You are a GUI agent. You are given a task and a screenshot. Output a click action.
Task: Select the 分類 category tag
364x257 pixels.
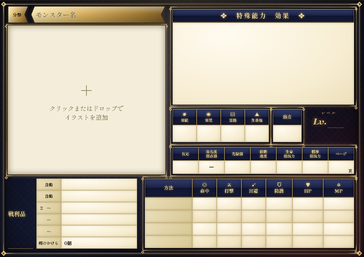(x=17, y=15)
